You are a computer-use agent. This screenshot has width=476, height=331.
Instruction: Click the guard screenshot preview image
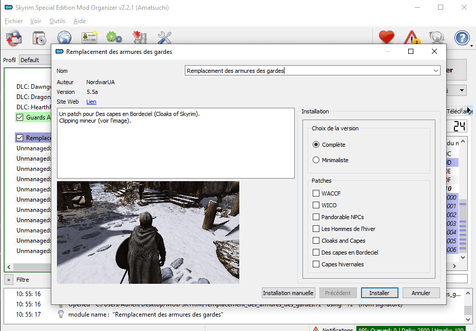pos(148,232)
